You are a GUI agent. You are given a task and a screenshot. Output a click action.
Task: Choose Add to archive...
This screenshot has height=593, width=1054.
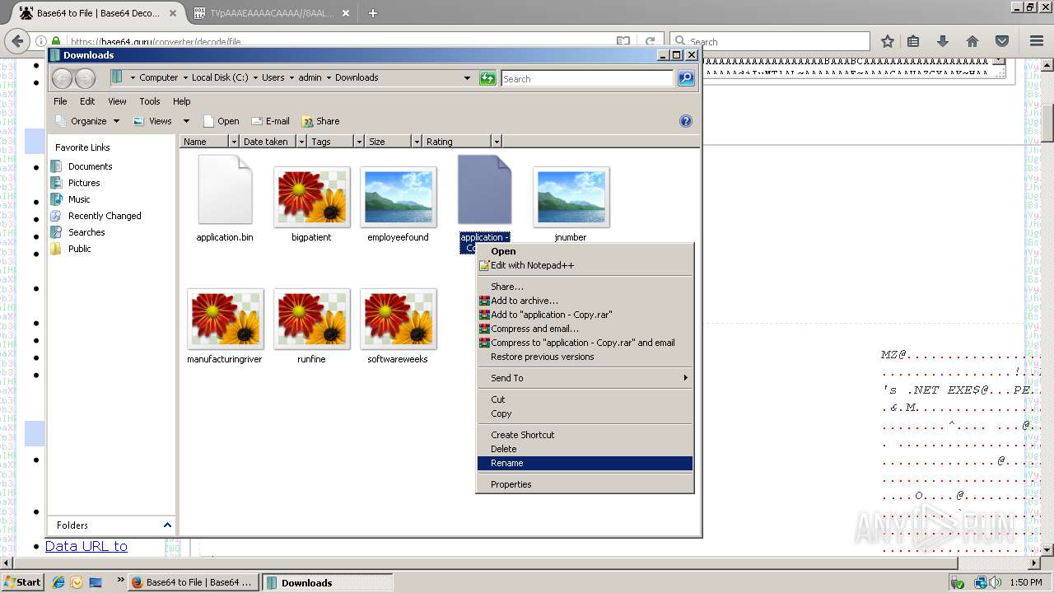pos(585,301)
